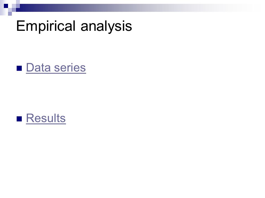The image size is (265, 198).
Task: Click the word analysis in the title
Action: [106, 27]
